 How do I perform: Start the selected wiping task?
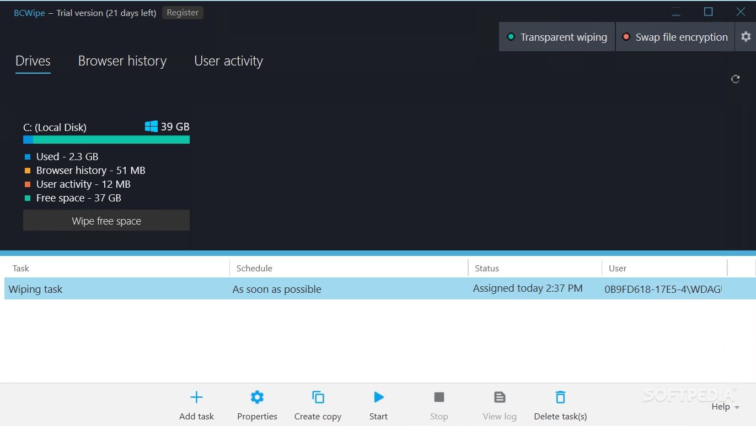378,397
